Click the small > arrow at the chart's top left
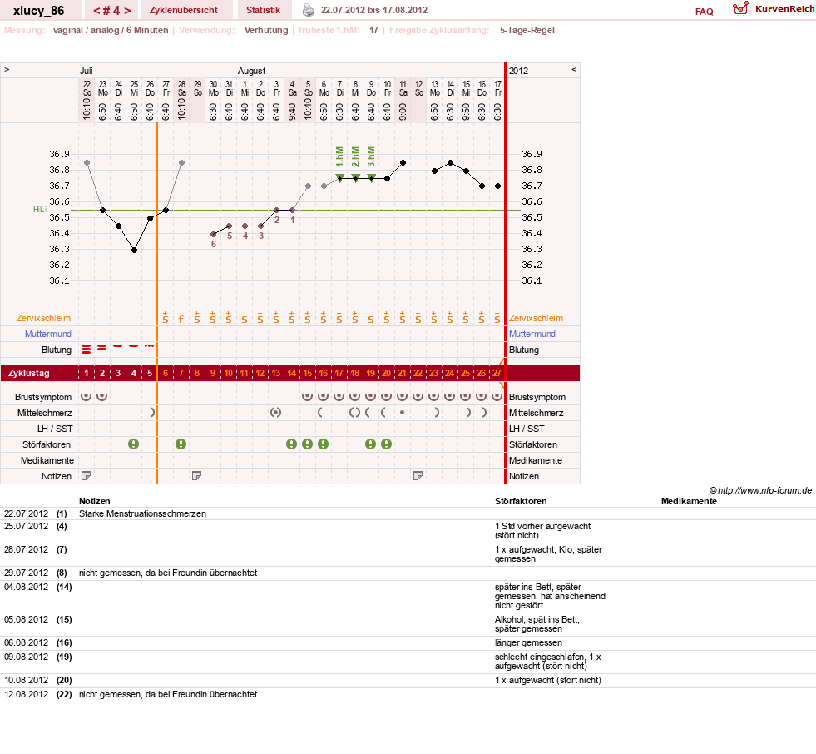The height and width of the screenshot is (754, 816). (7, 69)
